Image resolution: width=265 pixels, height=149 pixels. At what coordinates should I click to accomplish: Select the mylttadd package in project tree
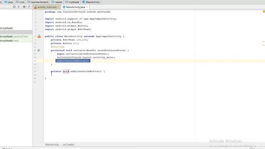click(7, 28)
